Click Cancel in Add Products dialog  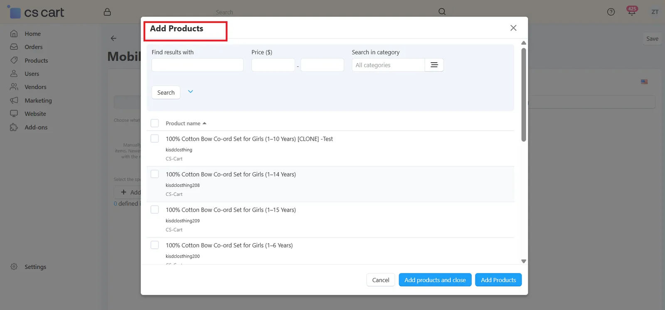pyautogui.click(x=381, y=280)
